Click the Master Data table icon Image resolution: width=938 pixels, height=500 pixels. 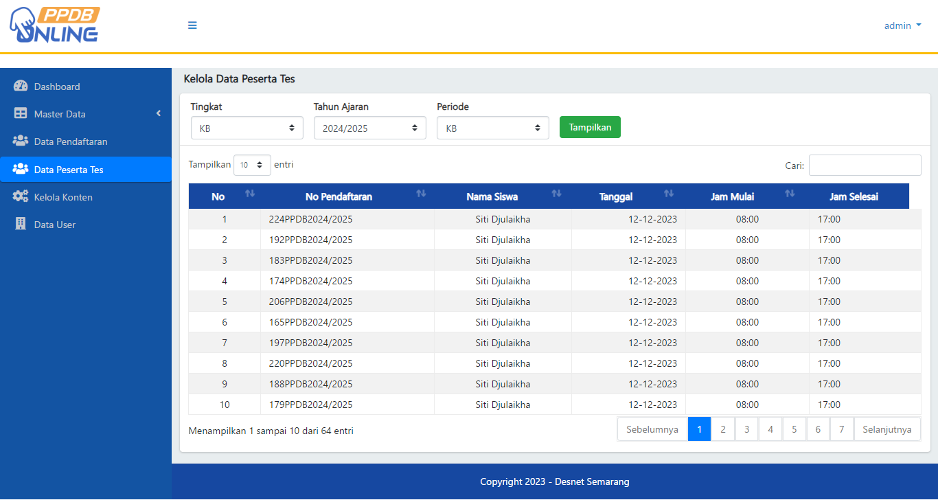(x=21, y=114)
